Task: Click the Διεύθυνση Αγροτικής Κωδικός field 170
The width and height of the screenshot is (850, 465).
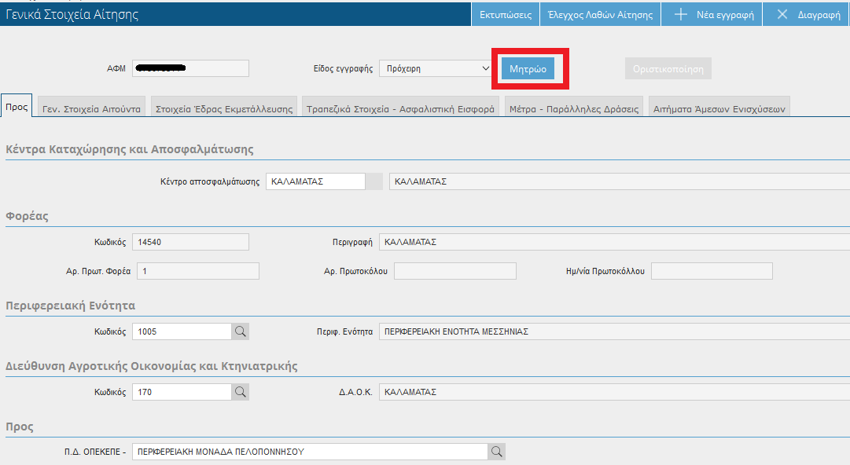Action: pos(182,392)
